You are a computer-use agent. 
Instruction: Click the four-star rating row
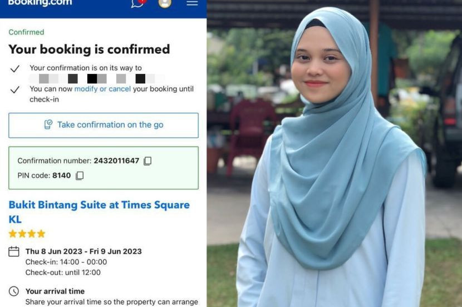pos(27,234)
